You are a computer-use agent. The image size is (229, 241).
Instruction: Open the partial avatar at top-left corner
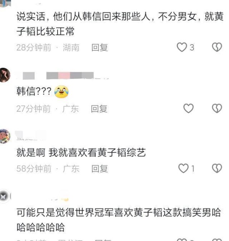6,3
